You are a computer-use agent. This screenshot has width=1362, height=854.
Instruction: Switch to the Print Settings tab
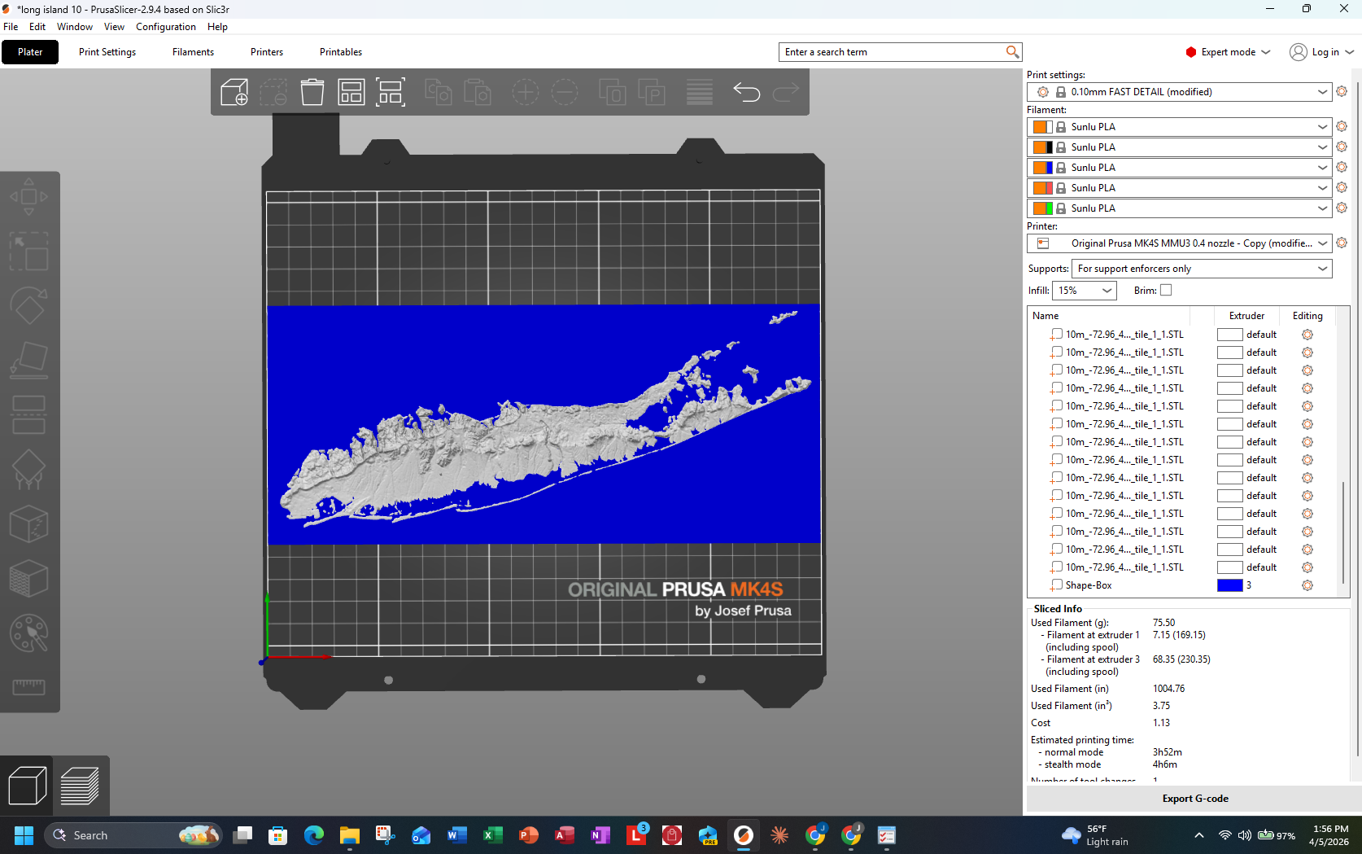pyautogui.click(x=107, y=52)
